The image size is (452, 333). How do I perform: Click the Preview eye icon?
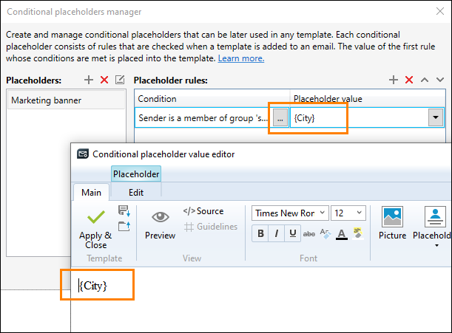[161, 217]
